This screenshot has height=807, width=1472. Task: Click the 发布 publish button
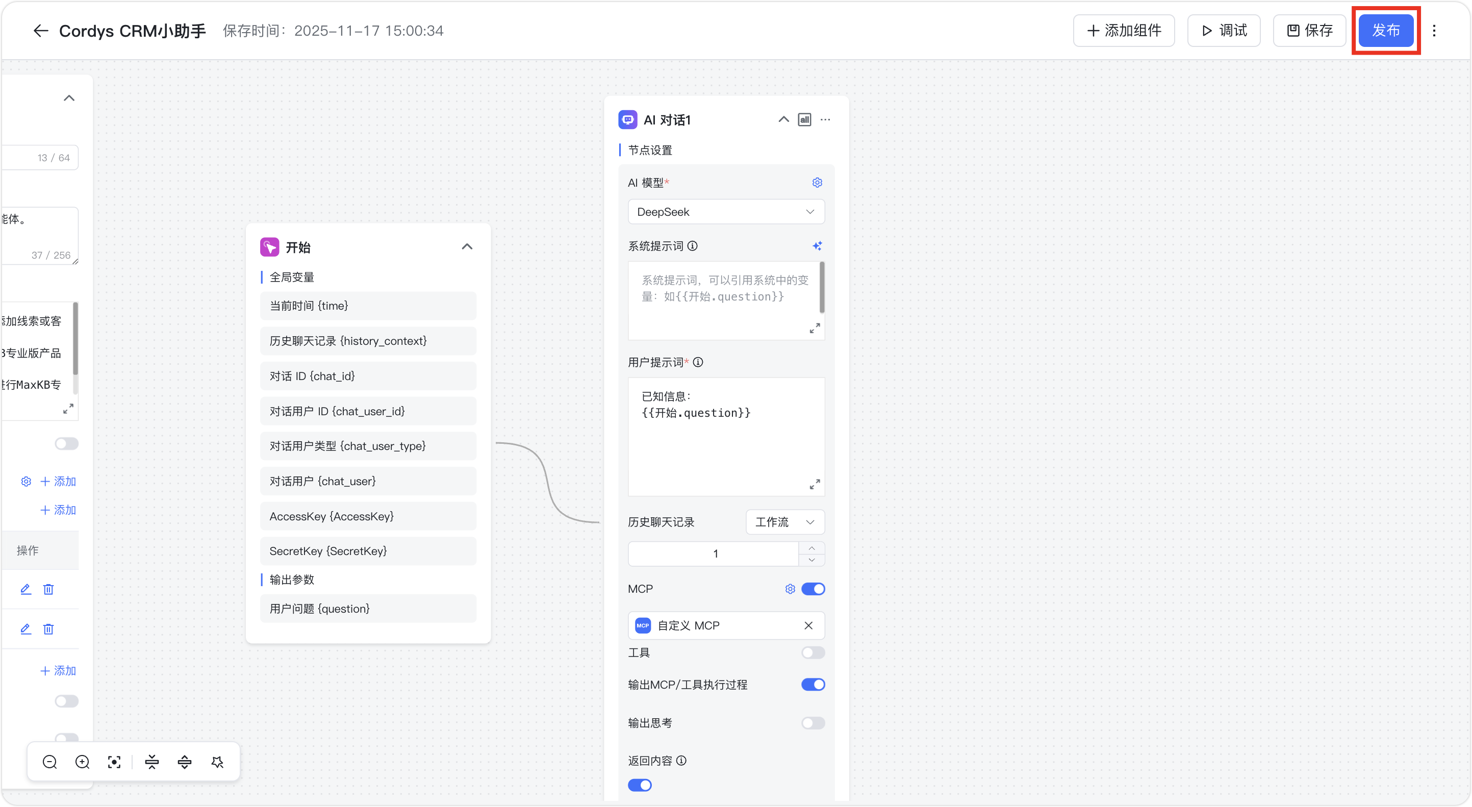point(1386,30)
